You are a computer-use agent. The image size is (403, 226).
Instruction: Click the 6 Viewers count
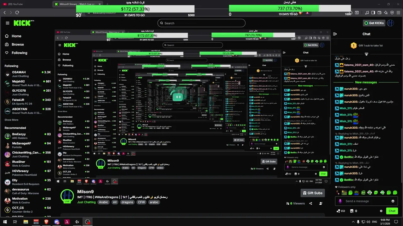click(x=295, y=203)
